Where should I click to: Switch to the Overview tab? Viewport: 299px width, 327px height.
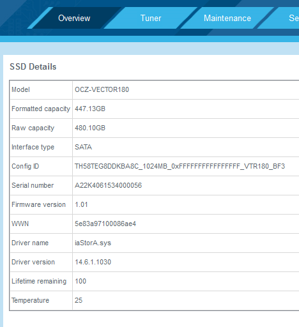click(74, 18)
